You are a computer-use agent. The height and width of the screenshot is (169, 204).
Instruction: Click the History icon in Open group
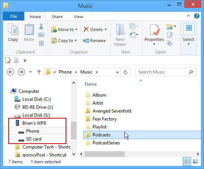[170, 43]
